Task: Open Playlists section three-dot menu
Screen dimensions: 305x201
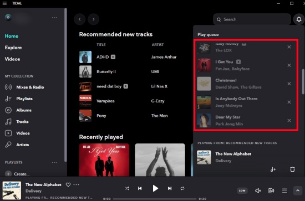Action: 54,162
